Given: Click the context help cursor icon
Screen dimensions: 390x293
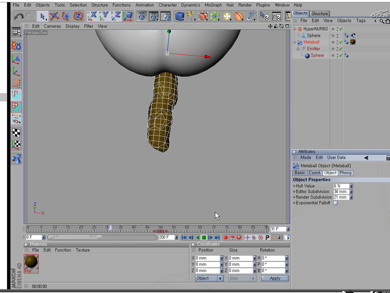Looking at the screenshot, I should coord(264,16).
